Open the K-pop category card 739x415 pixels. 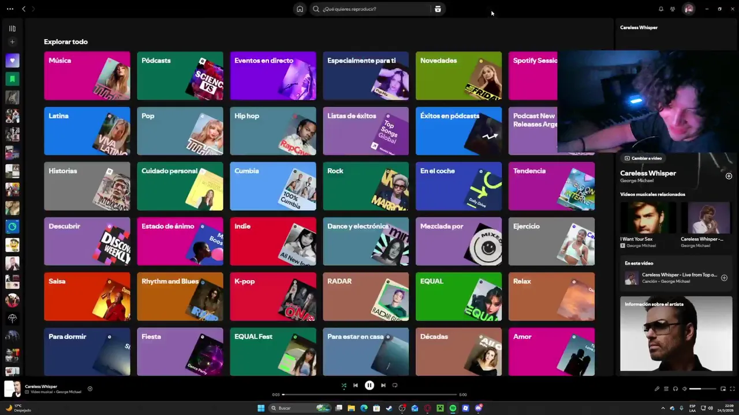point(273,296)
